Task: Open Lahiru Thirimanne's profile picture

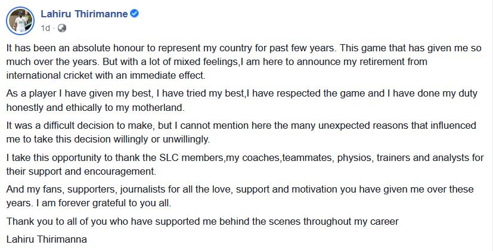Action: tap(20, 21)
